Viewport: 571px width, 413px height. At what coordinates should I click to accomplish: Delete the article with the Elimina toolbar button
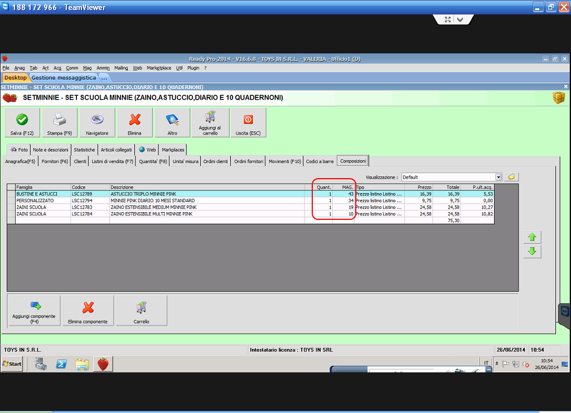point(135,122)
